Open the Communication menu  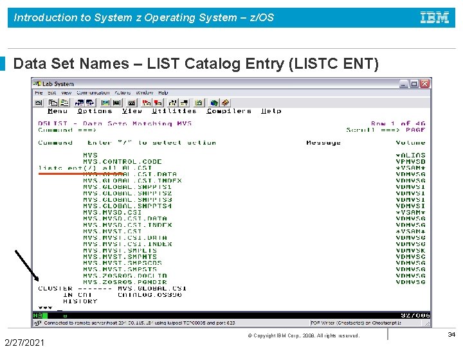[93, 93]
